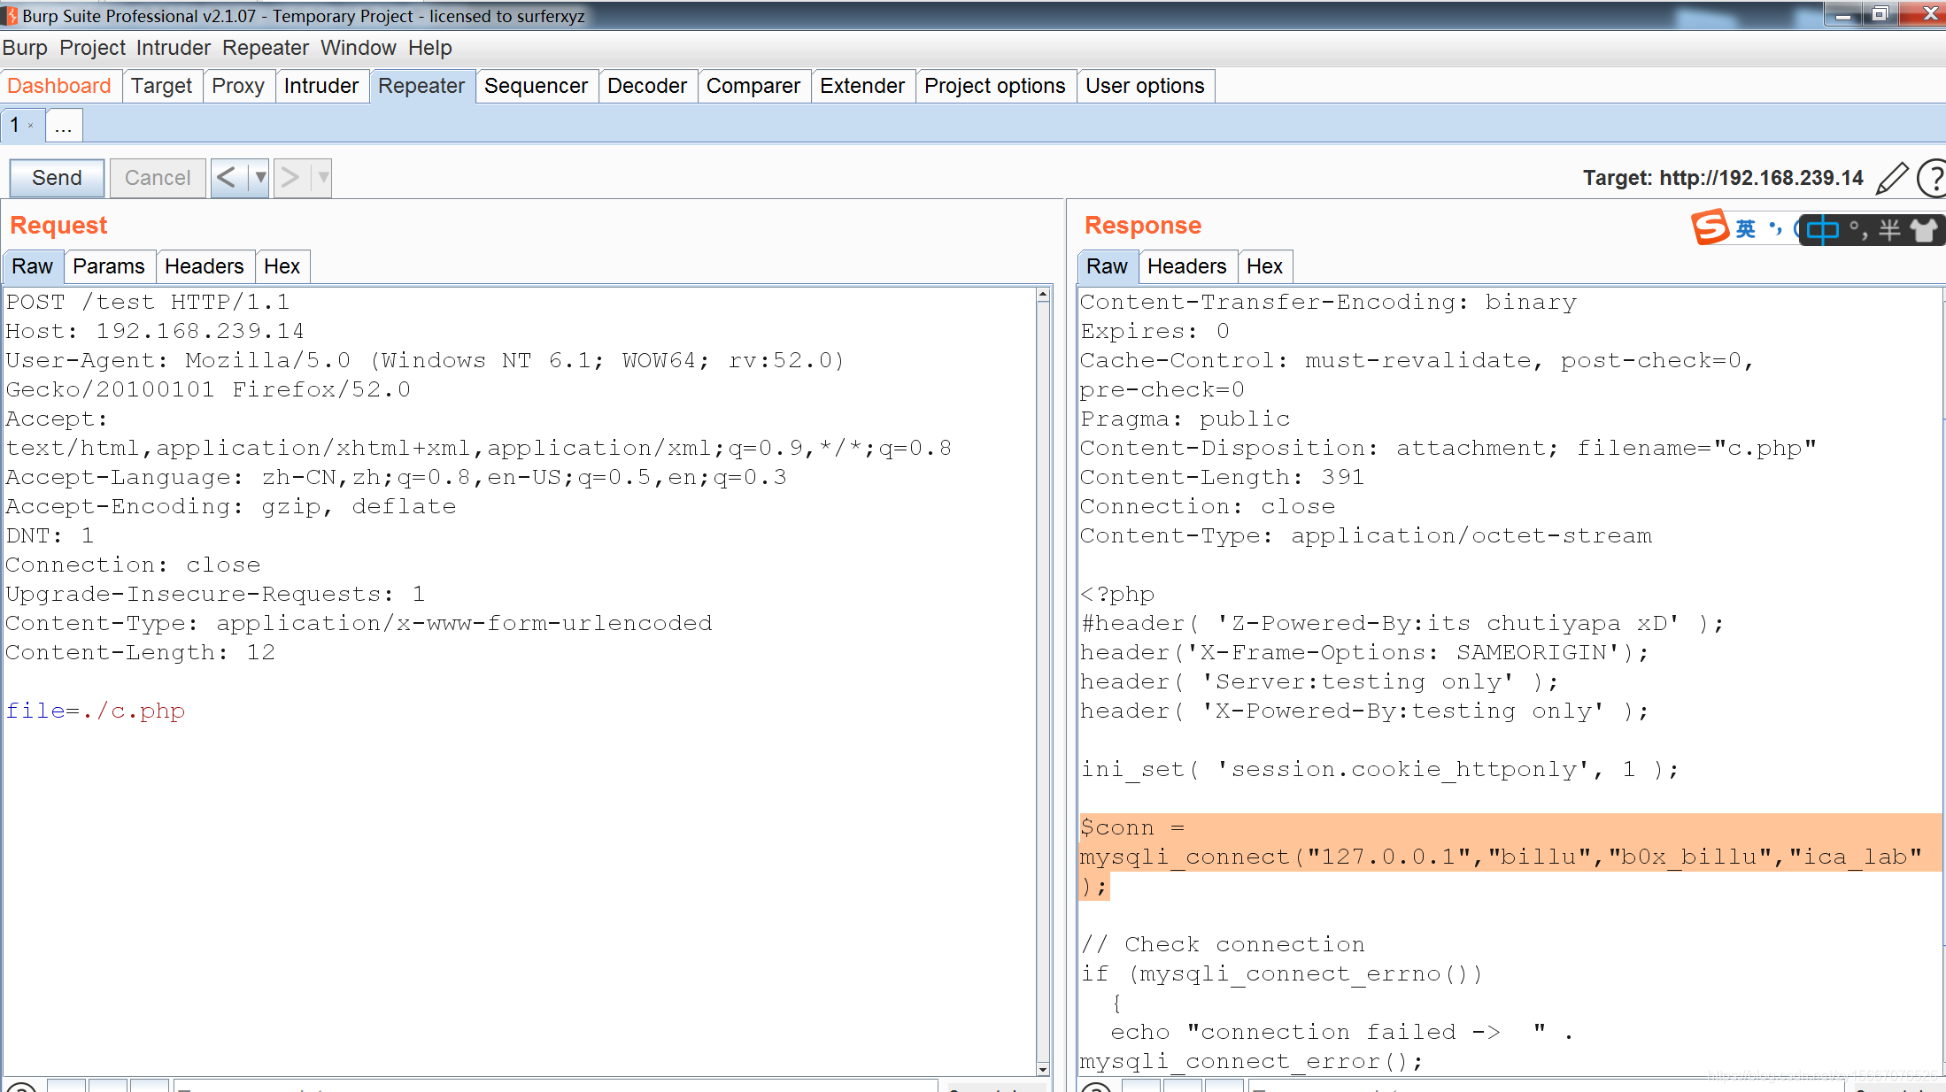Click request scrollbar down arrow
Screen dimensions: 1946x1092
coord(1043,1068)
